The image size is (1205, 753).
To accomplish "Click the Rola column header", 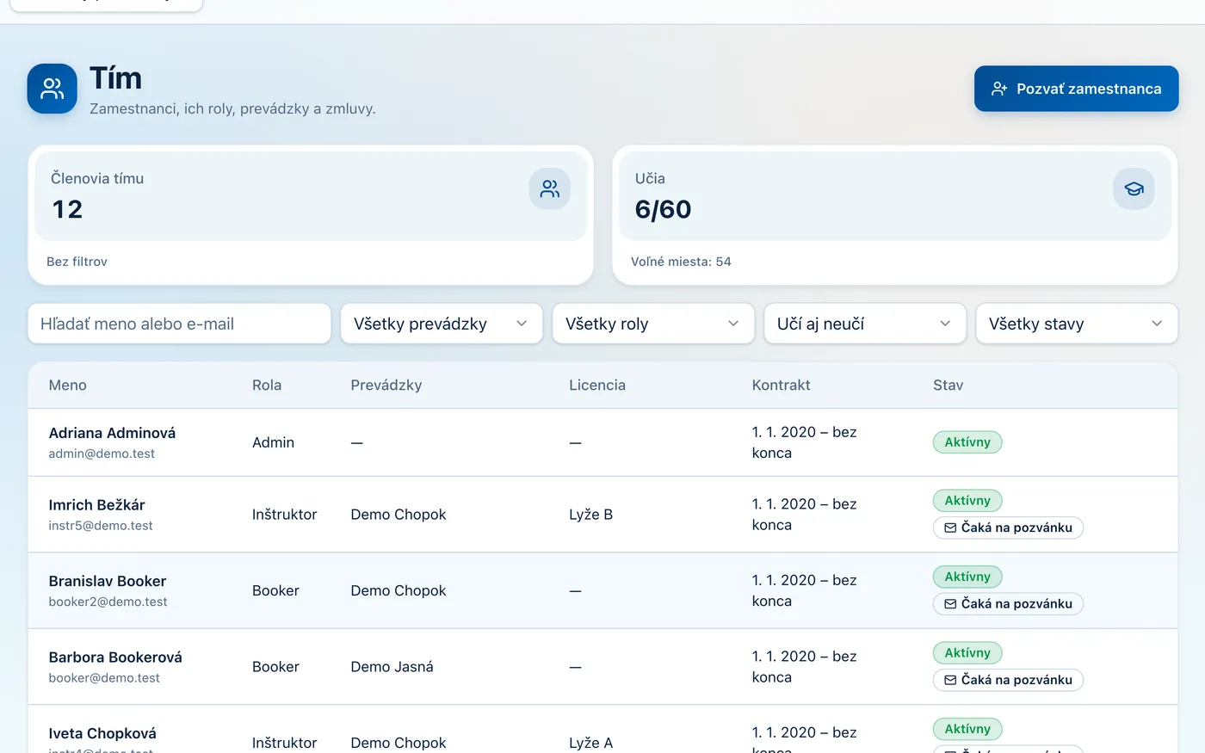I will tap(267, 386).
